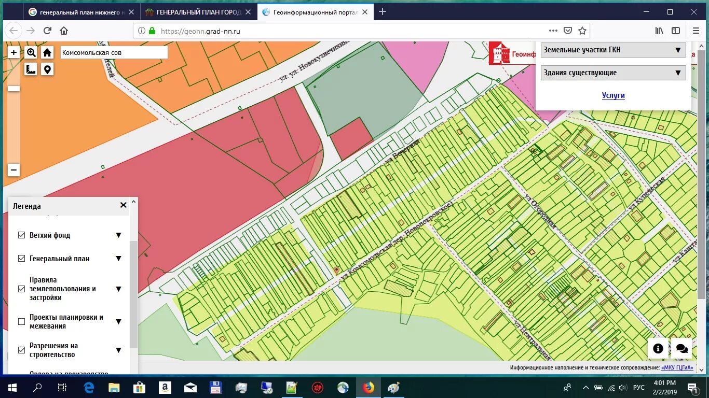Click the portal logo with red tower
Viewport: 709px width, 398px height.
tap(500, 53)
